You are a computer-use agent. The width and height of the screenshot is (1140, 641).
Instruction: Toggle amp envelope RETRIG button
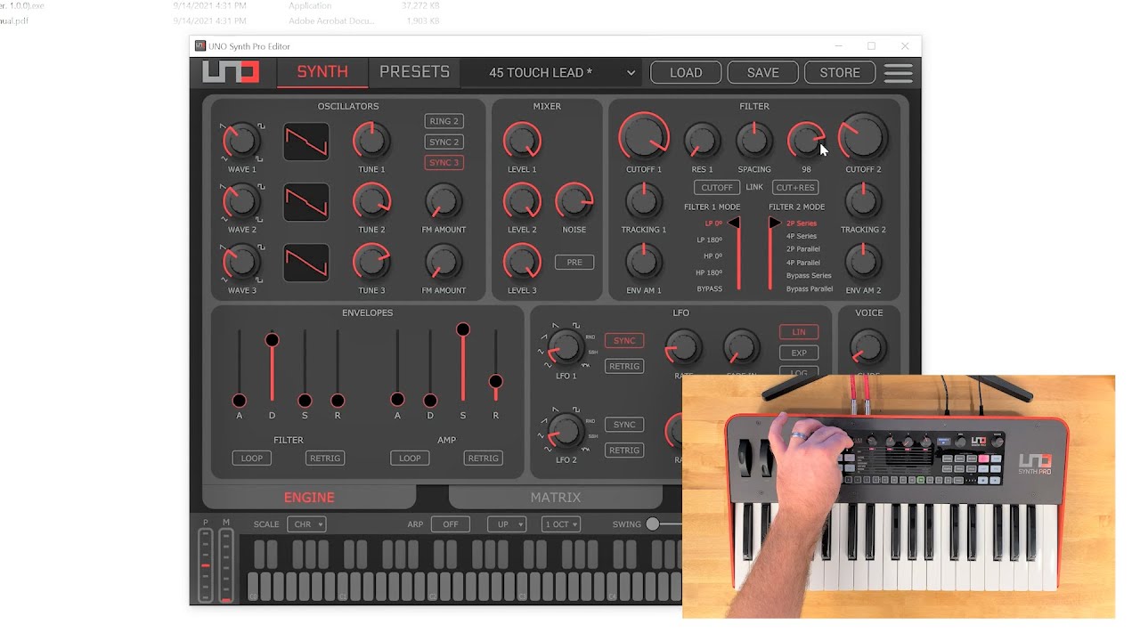(483, 458)
